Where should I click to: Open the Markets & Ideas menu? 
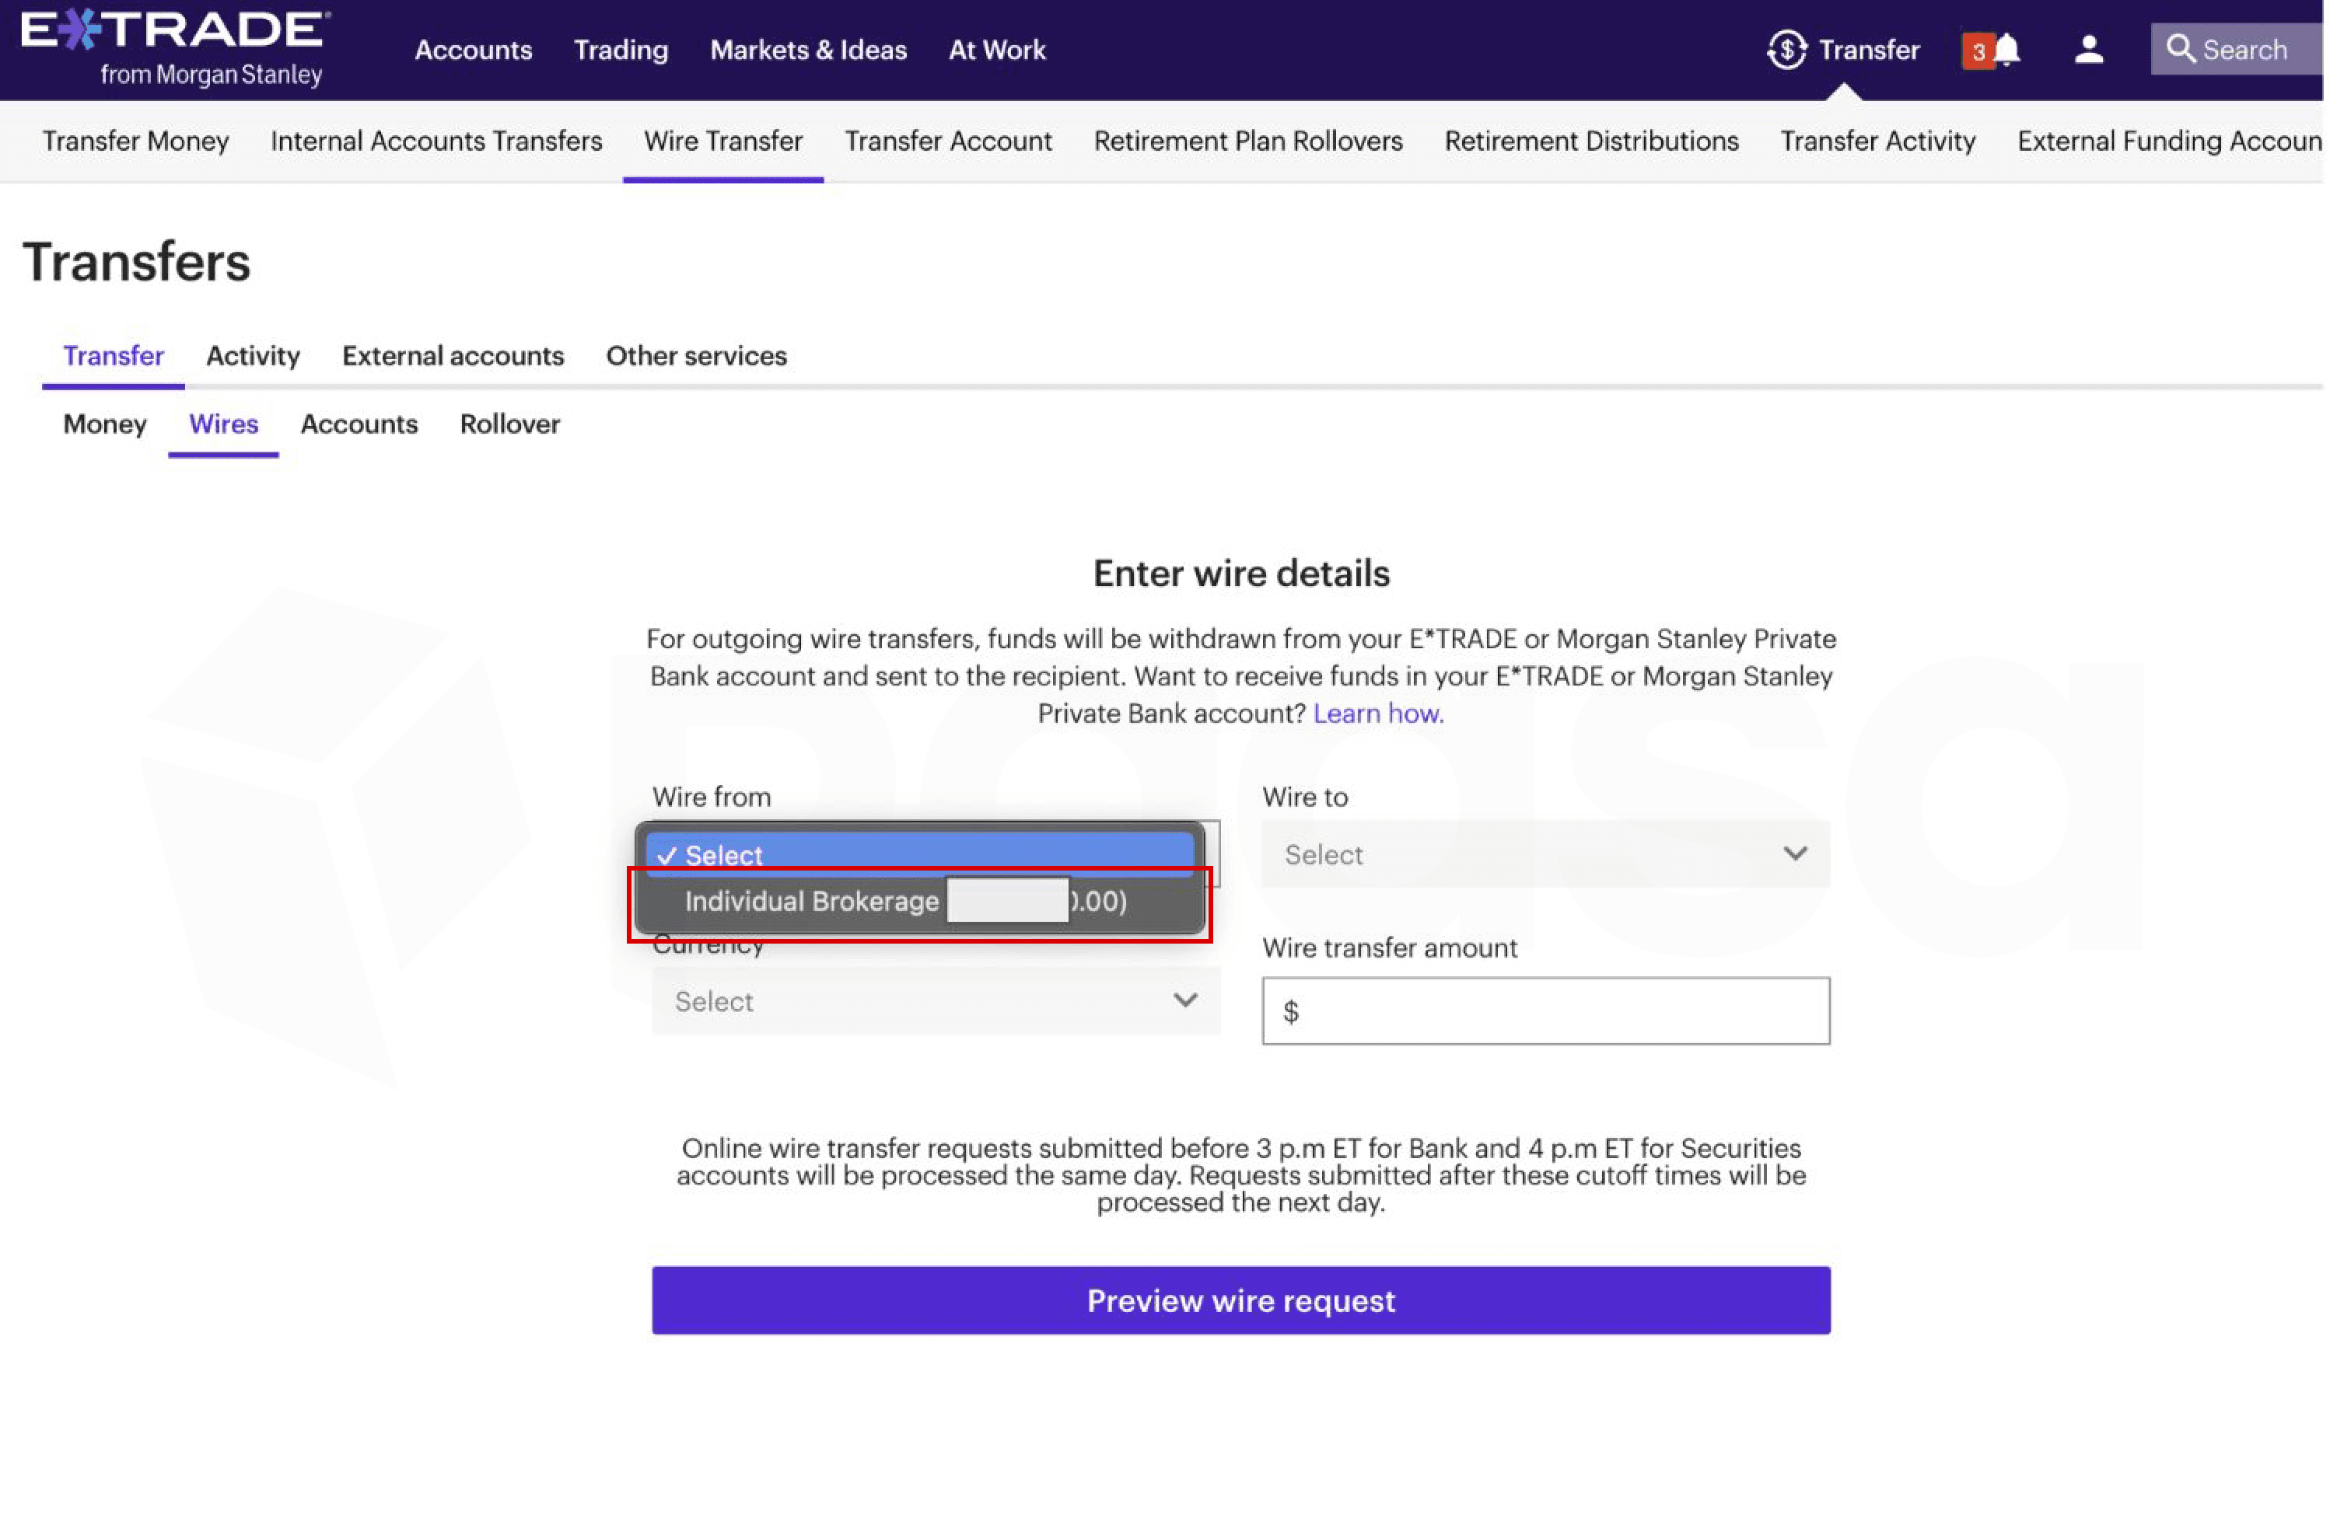(807, 49)
